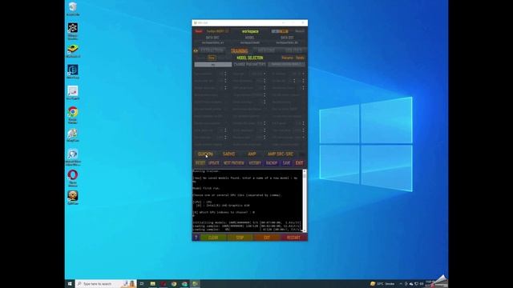This screenshot has width=513, height=288.
Task: Click in the Windows taskbar search box
Action: pyautogui.click(x=106, y=284)
